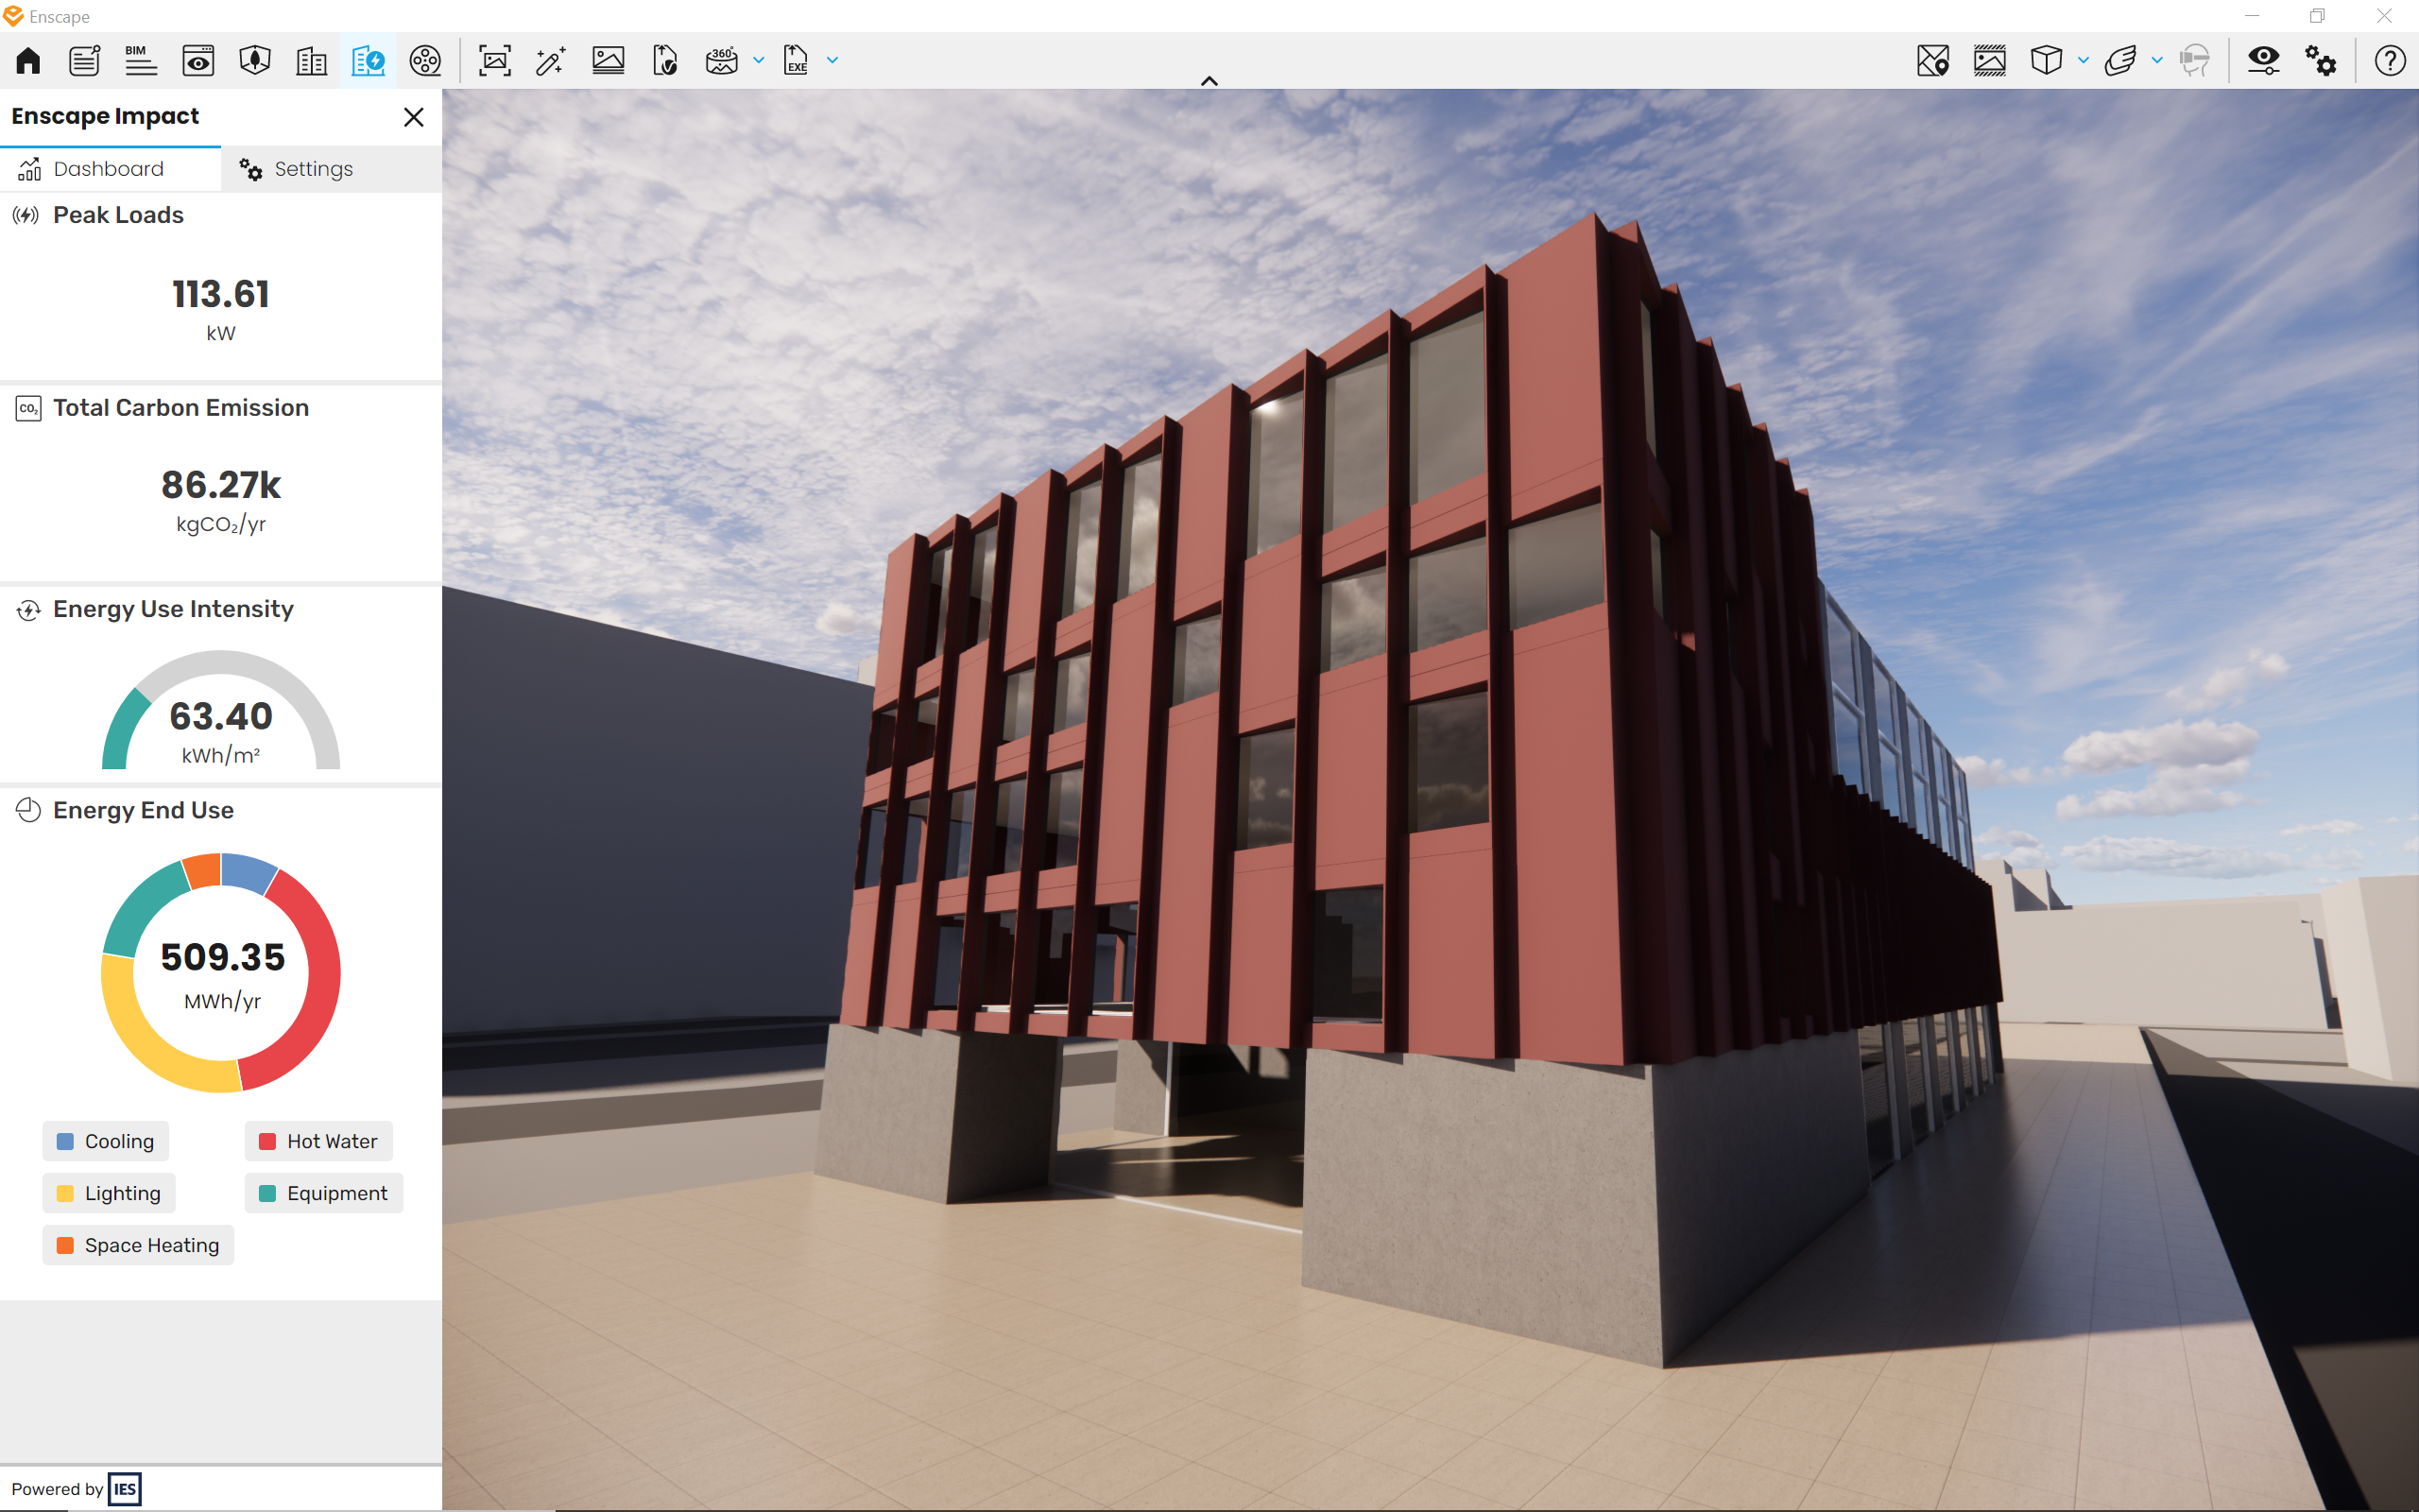
Task: Click the 509.35 MWh/yr donut center
Action: click(222, 972)
